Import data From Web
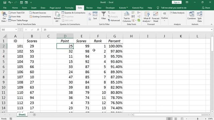214x120 pixels. (x=14, y=16)
